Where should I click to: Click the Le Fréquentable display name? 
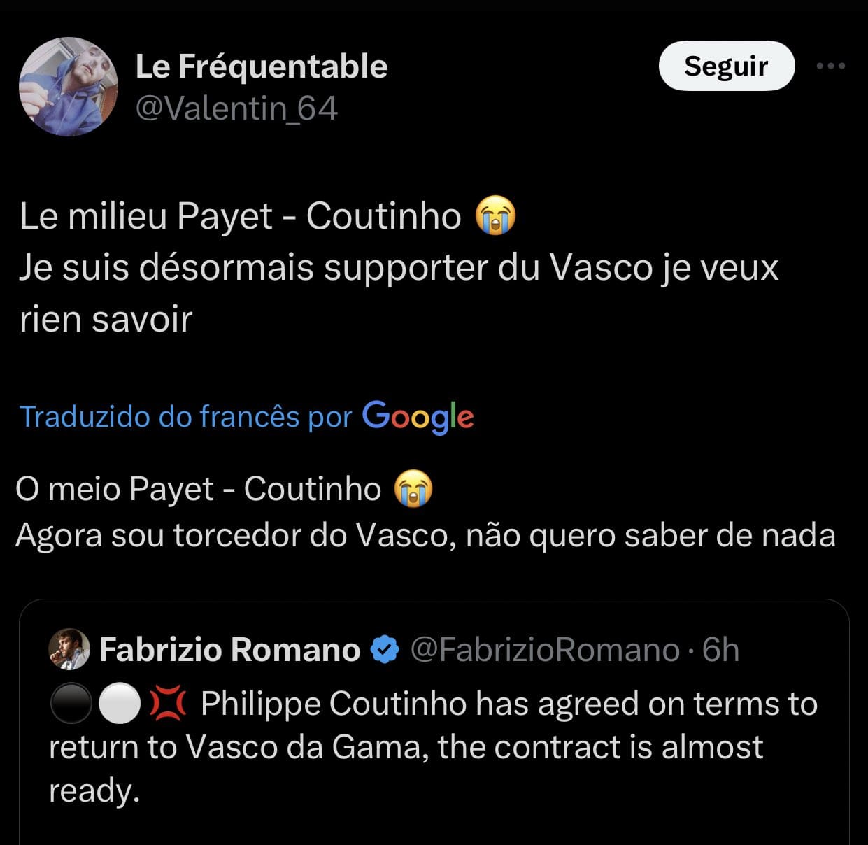click(261, 66)
